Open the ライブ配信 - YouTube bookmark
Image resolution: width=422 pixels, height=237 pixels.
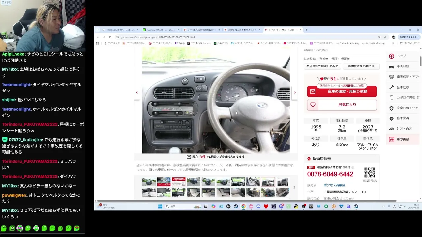[295, 43]
